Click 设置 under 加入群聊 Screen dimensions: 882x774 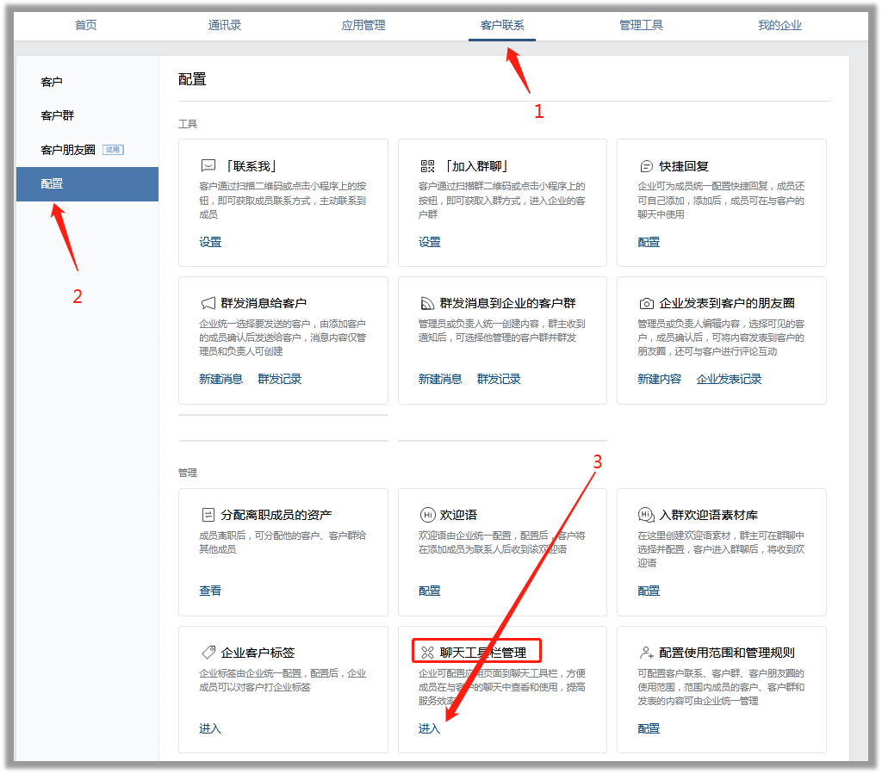point(430,242)
